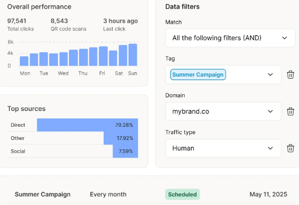This screenshot has width=299, height=205.
Task: Click the Scheduled status badge
Action: tap(182, 195)
